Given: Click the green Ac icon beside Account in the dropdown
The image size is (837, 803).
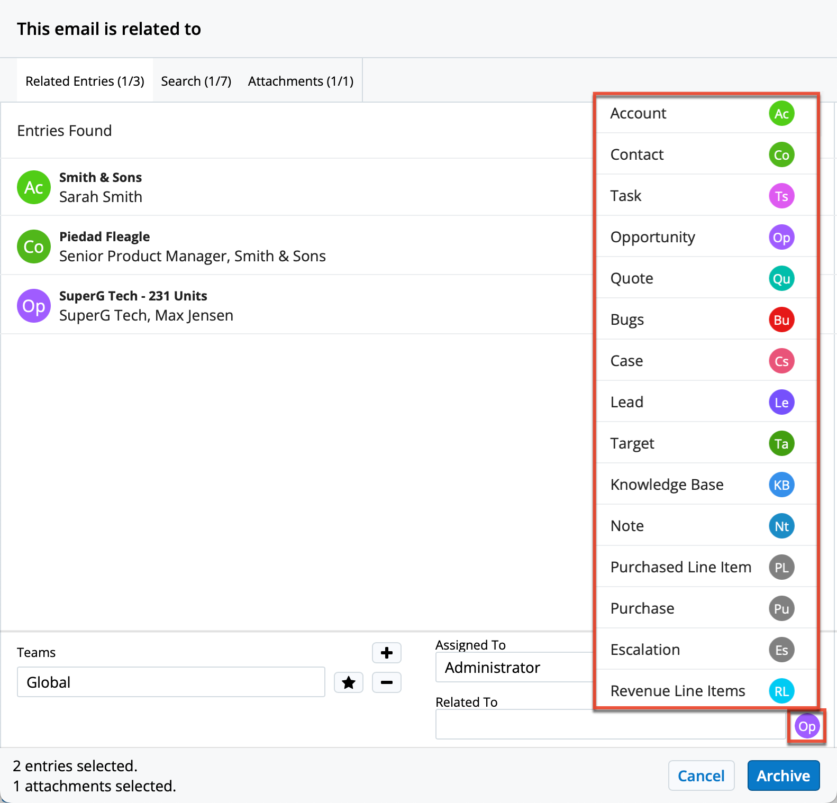Looking at the screenshot, I should click(781, 113).
